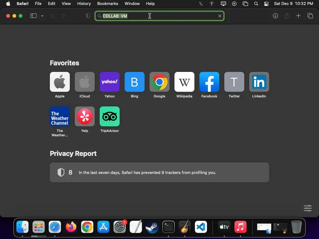Show the tab overview
Viewport: 319px width, 239px height.
point(310,16)
